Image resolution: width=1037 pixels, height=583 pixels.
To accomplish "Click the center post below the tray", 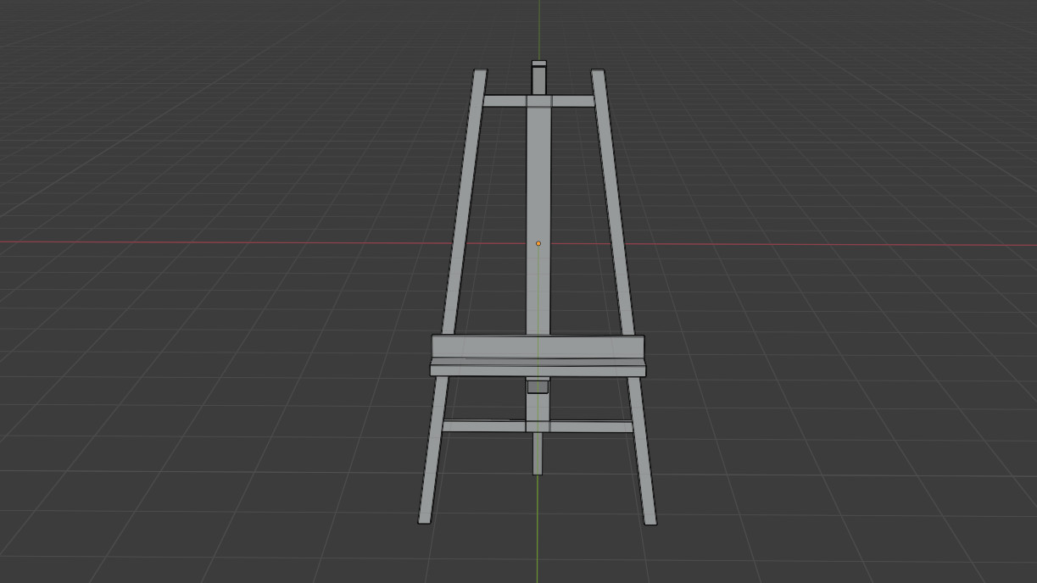I will pyautogui.click(x=537, y=405).
